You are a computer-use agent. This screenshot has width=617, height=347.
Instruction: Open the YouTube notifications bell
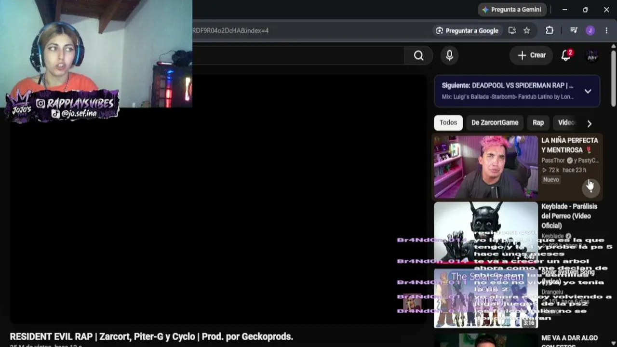pos(566,55)
